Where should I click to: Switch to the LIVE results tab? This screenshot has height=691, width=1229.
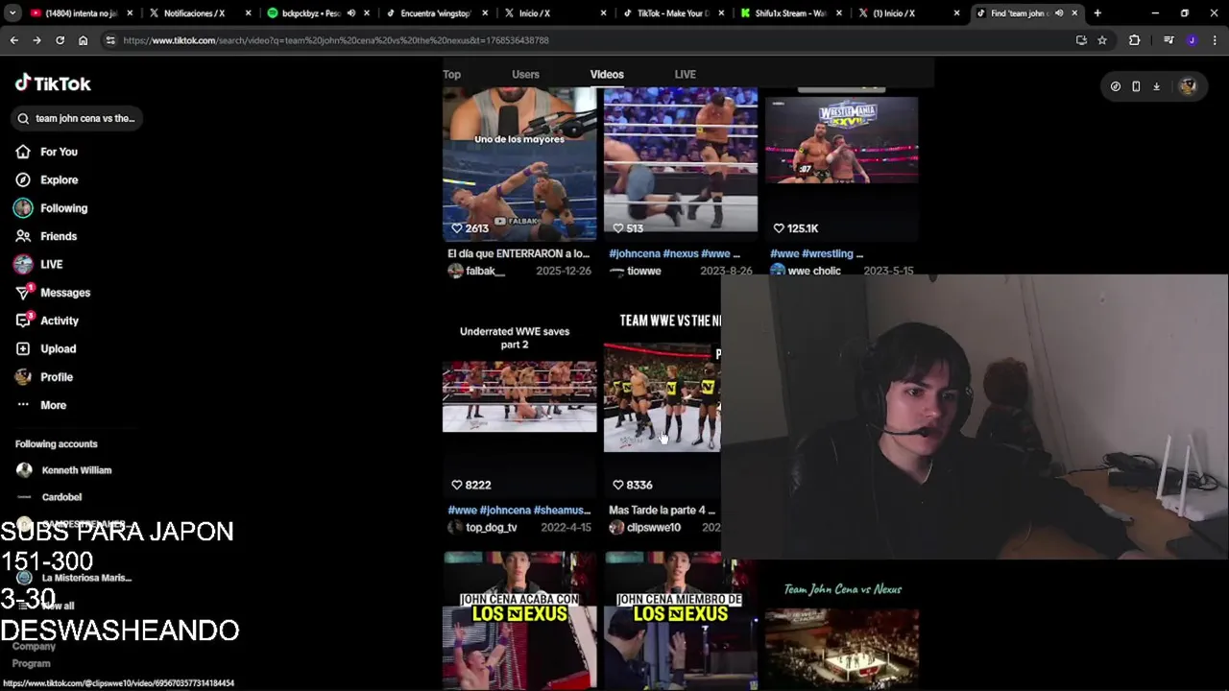[x=685, y=74]
